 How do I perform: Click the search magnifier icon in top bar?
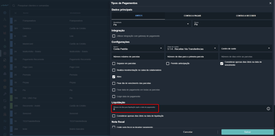point(13,5)
